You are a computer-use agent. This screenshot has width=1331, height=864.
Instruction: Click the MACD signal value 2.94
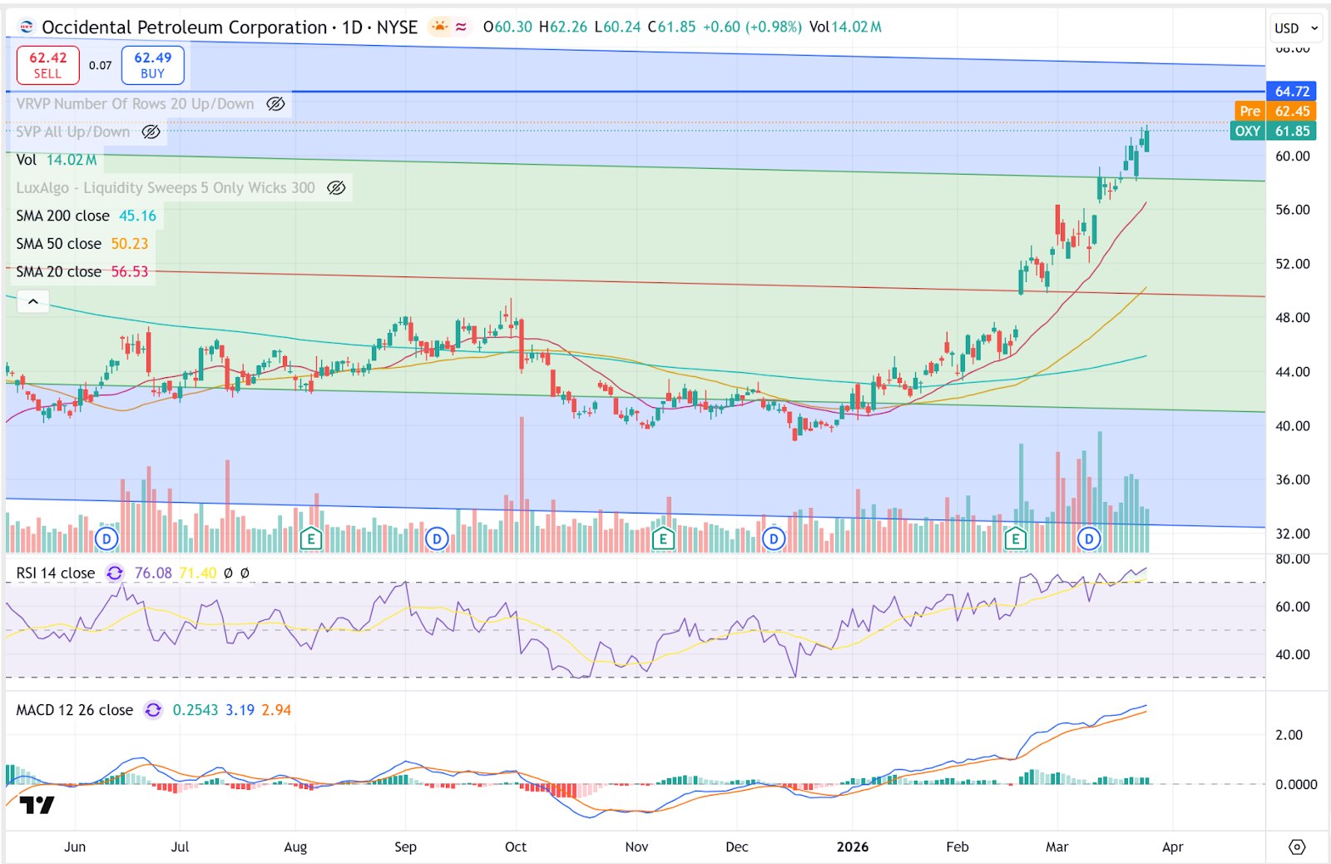tap(277, 710)
